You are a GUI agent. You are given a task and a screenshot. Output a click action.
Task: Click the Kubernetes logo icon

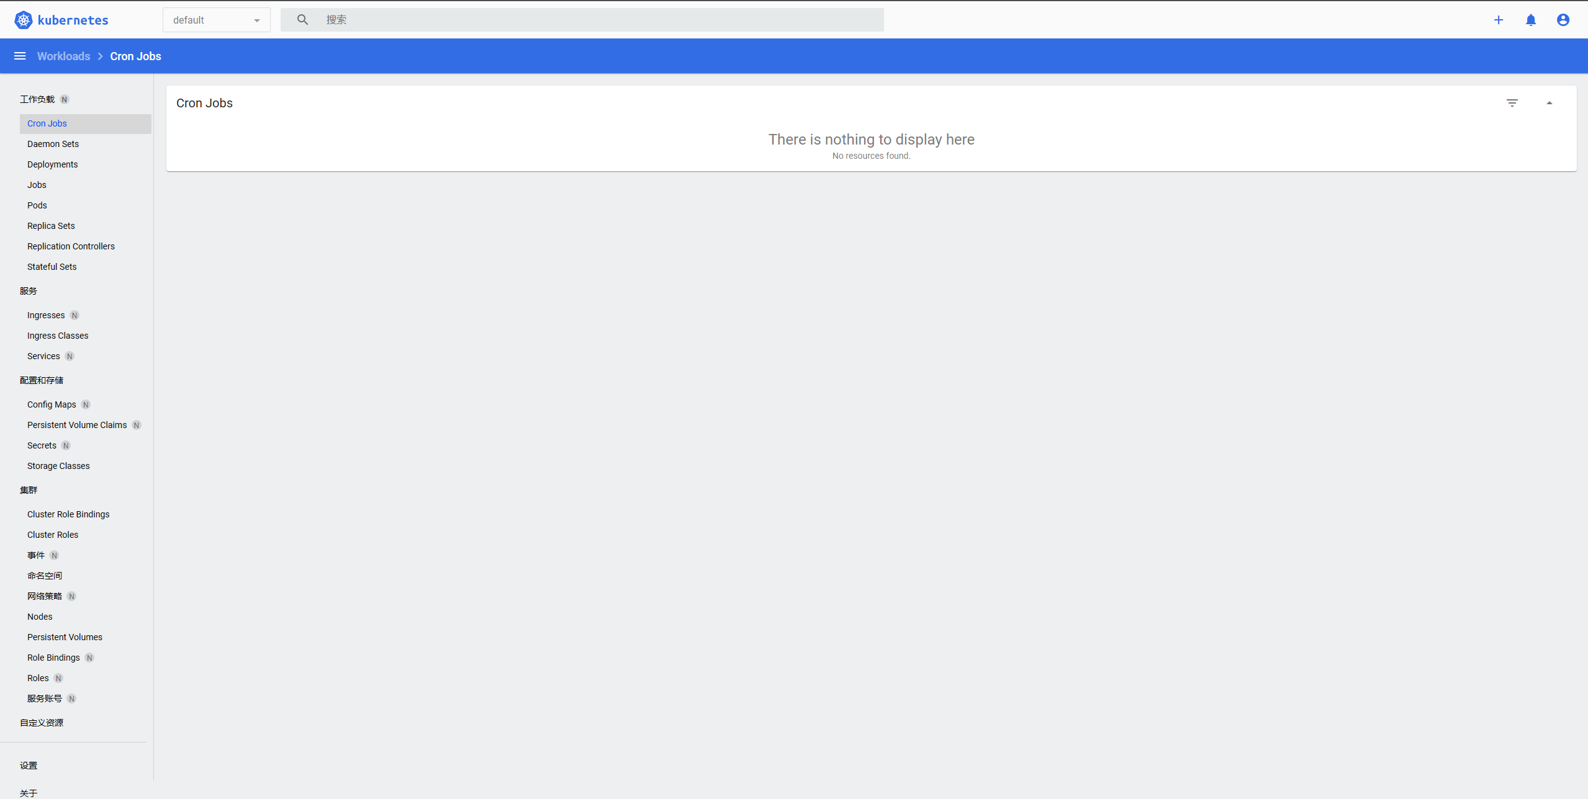[x=23, y=20]
